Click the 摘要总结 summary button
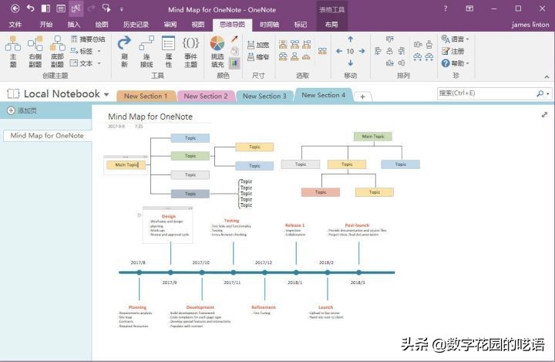The width and height of the screenshot is (555, 362). point(88,39)
